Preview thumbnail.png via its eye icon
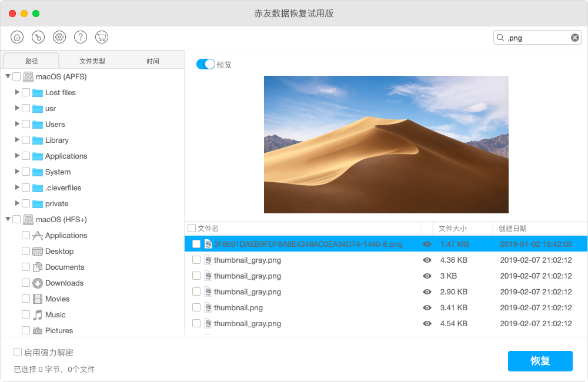Screen dimensions: 588x382 [427, 307]
